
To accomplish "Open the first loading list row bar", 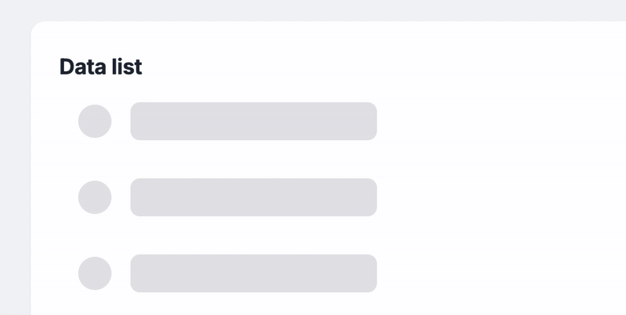I will (x=254, y=121).
